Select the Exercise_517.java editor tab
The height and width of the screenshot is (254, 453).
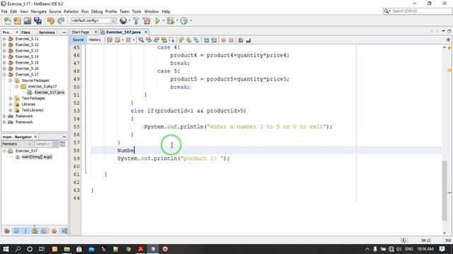123,32
